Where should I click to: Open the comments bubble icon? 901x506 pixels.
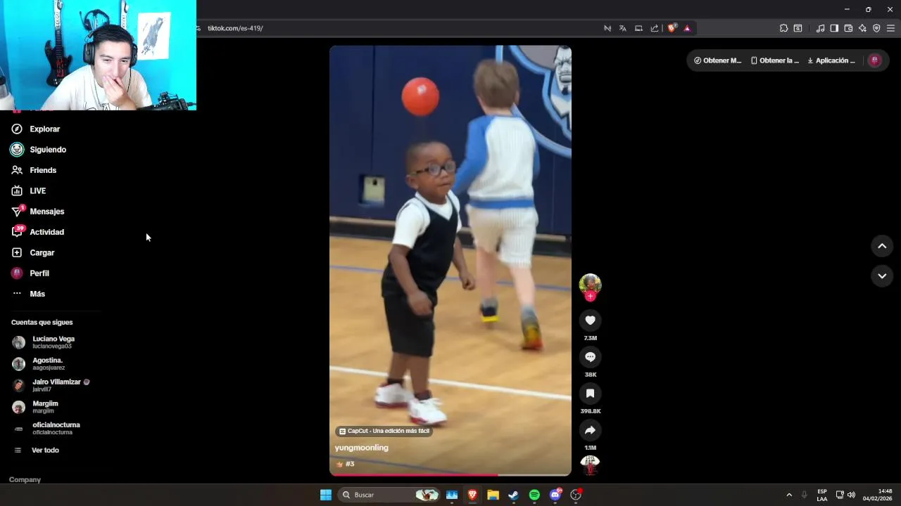590,357
